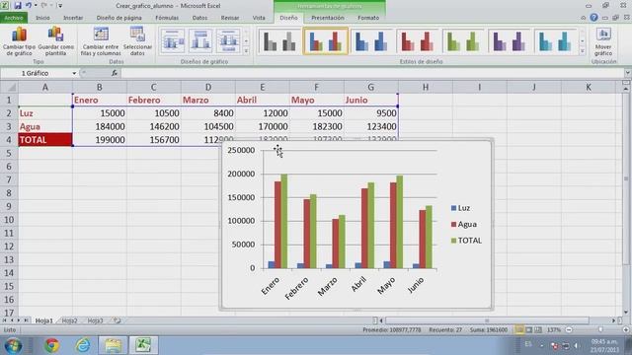This screenshot has height=355, width=632.
Task: Select row 5 header
Action: (x=9, y=153)
